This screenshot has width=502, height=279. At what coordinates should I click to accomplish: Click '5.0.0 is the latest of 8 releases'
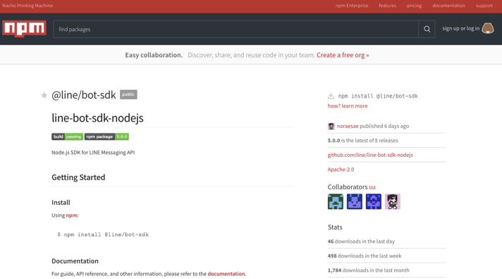(x=362, y=141)
